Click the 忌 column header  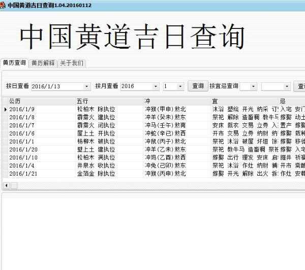tap(292, 101)
